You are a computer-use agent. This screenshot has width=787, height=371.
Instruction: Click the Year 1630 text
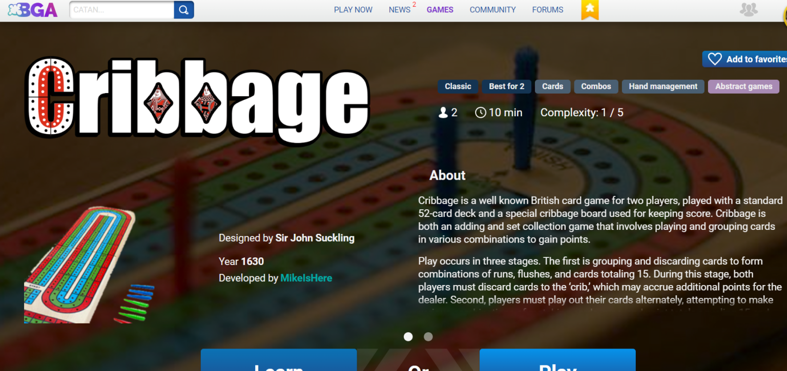[241, 261]
